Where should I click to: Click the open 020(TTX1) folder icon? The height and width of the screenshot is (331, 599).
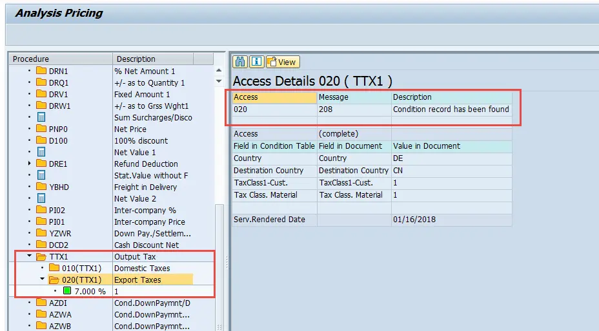[54, 280]
